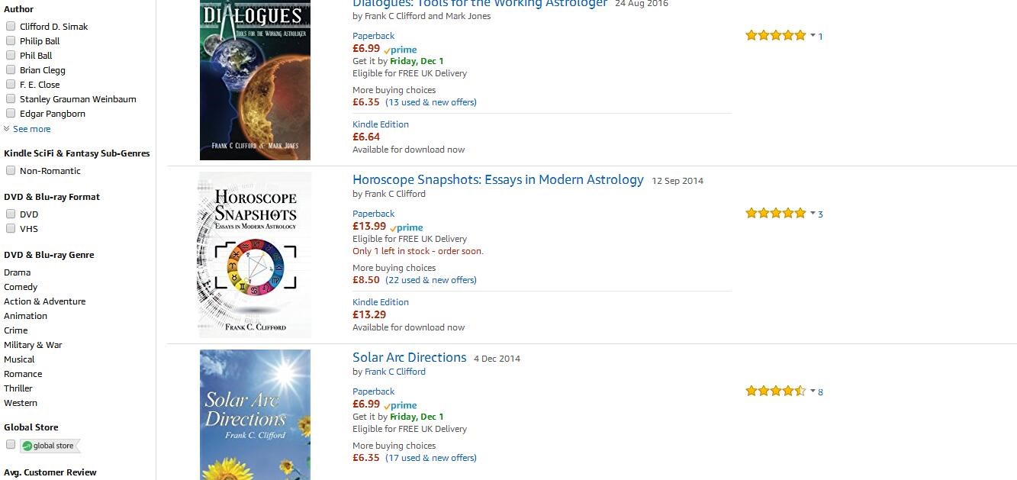Check the DVD format checkbox

(11, 214)
